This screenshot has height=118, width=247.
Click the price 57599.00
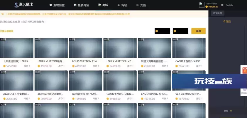point(12,66)
